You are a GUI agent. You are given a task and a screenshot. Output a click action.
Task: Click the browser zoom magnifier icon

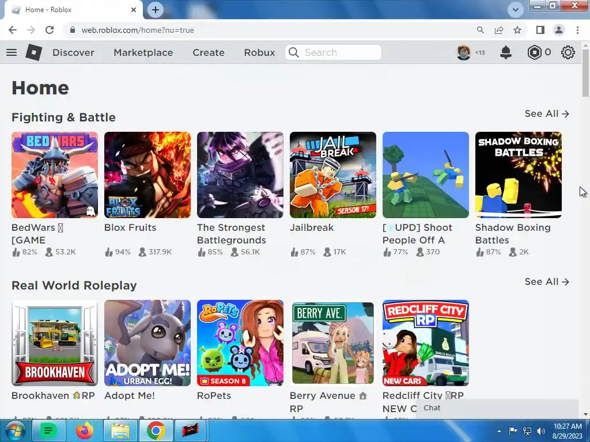pyautogui.click(x=480, y=30)
